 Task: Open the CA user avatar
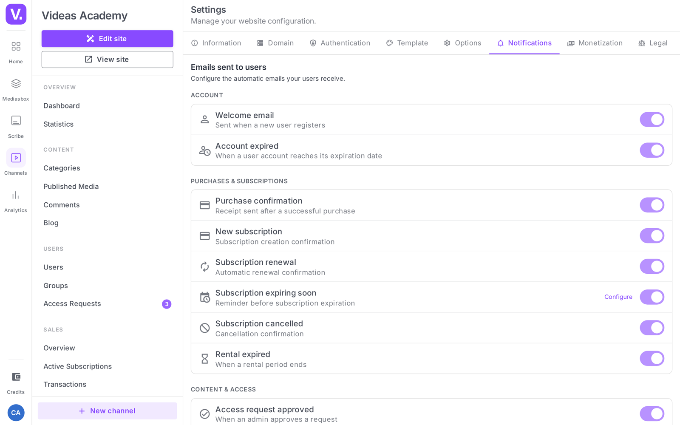coord(16,413)
